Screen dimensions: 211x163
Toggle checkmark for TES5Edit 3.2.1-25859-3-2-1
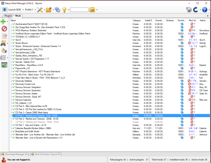14,37
